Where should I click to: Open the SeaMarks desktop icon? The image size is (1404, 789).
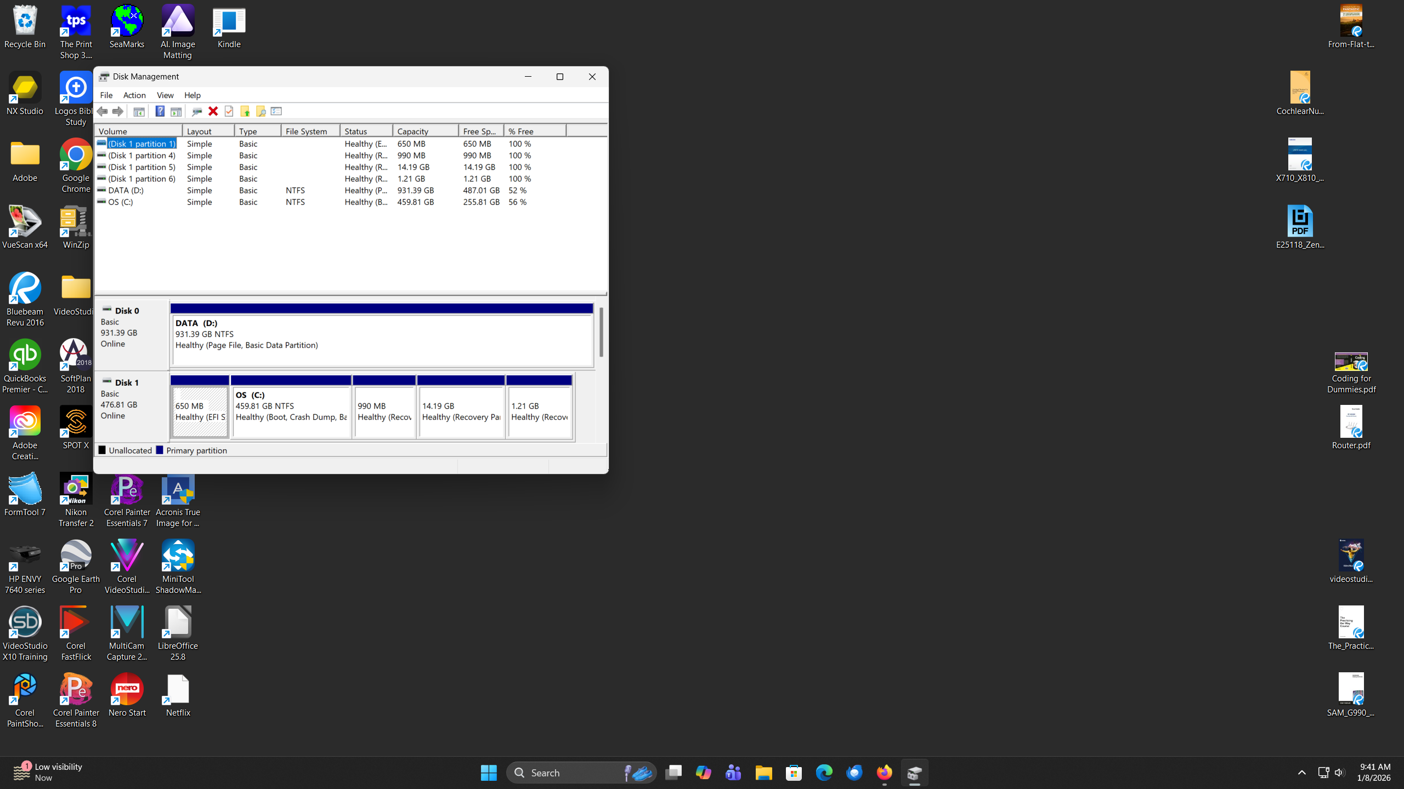tap(127, 27)
